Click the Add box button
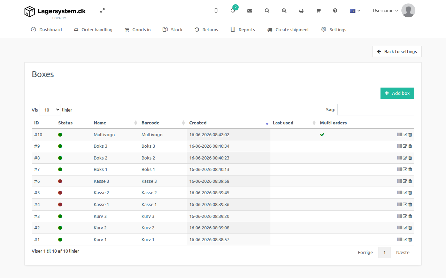The width and height of the screenshot is (446, 278). tap(397, 93)
